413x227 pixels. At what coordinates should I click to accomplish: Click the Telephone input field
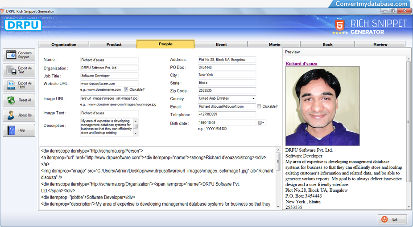(x=227, y=114)
